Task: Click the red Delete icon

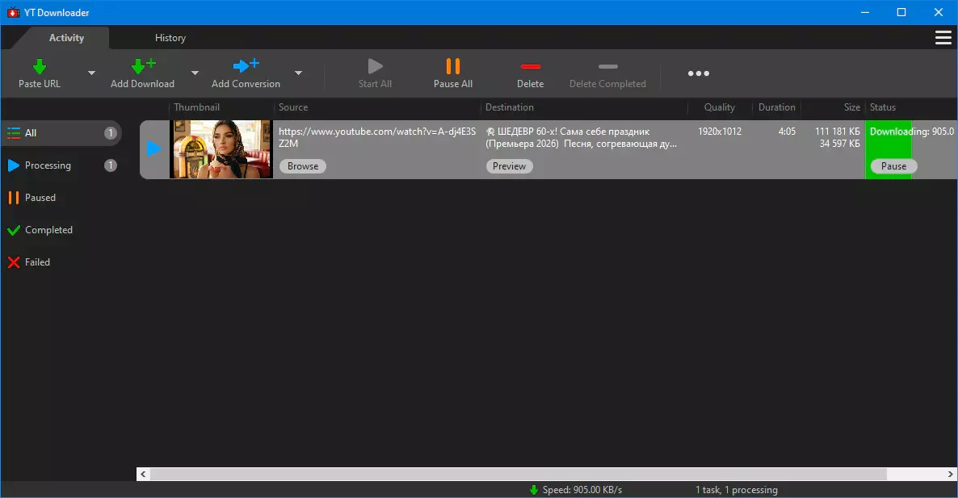Action: click(x=530, y=66)
